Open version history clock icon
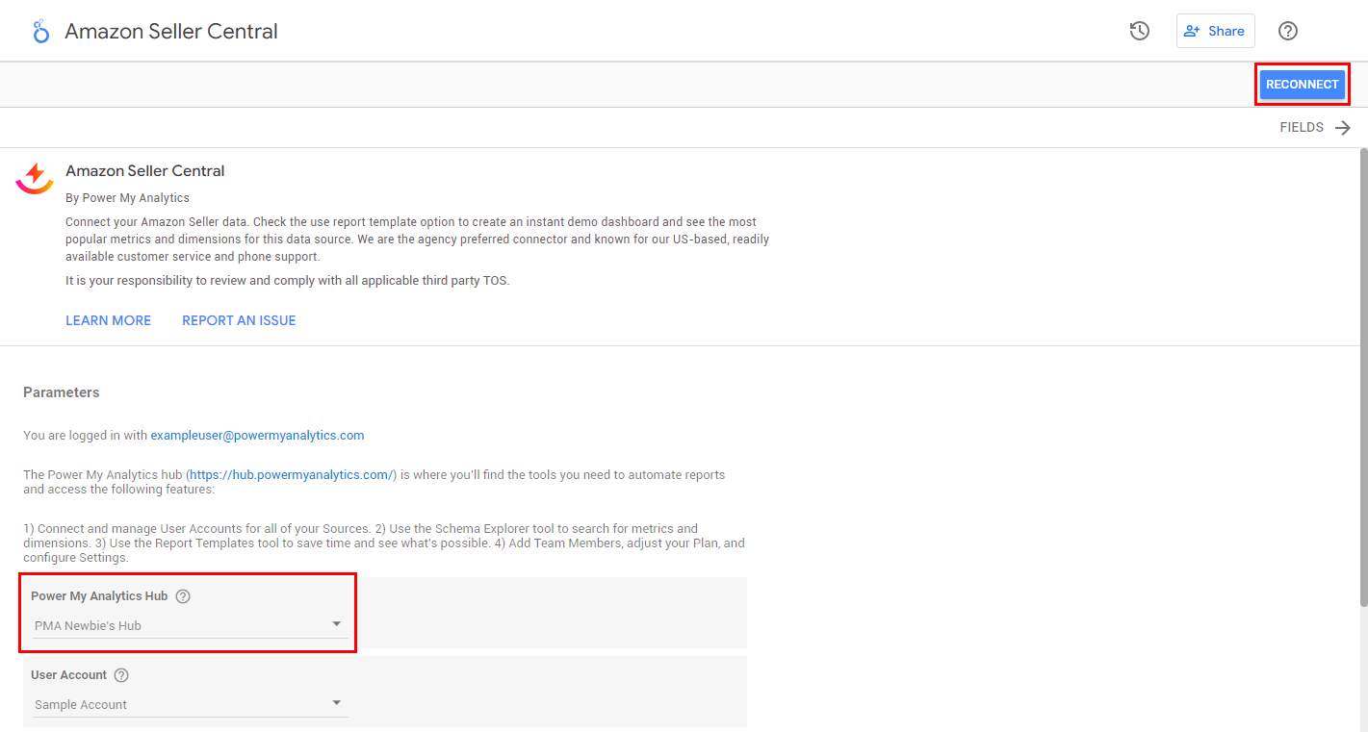Viewport: 1368px width, 732px height. click(1140, 31)
